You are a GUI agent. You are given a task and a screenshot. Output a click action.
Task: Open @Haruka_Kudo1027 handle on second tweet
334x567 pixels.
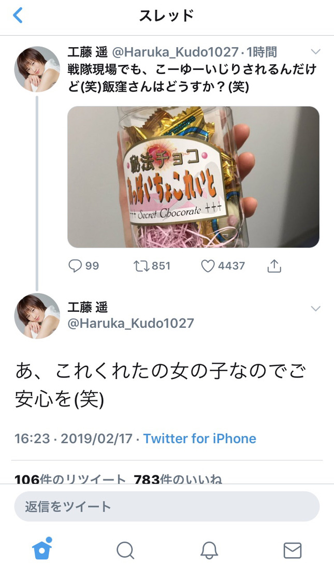[131, 323]
